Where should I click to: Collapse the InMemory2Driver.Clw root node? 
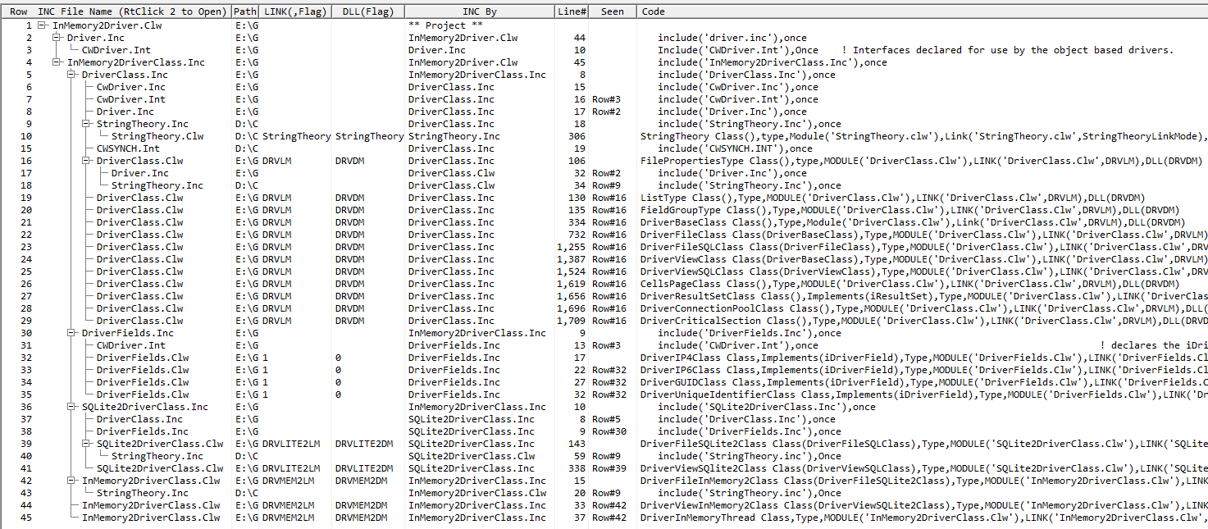coord(43,25)
